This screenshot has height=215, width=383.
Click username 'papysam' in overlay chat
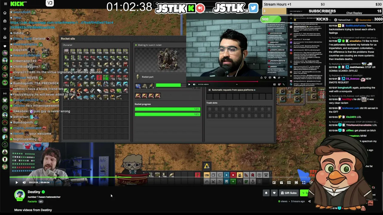click(20, 50)
